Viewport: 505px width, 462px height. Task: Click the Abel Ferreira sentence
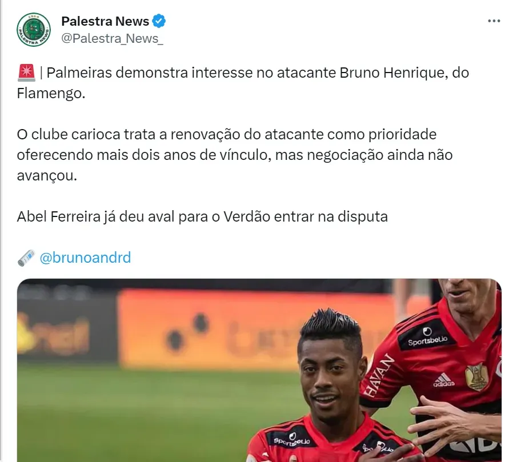[202, 216]
